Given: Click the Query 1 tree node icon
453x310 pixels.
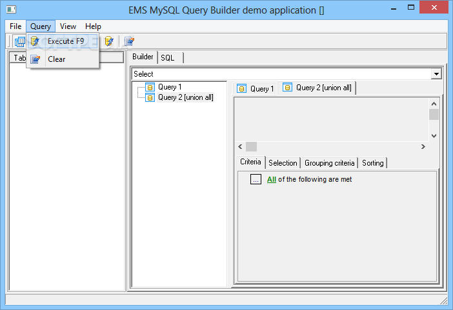Looking at the screenshot, I should pos(150,87).
